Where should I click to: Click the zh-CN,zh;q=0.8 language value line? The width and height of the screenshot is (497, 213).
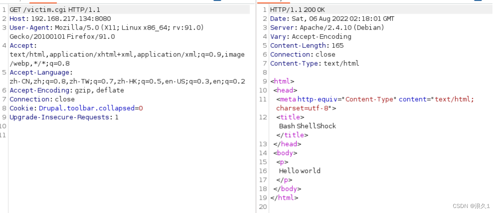127,81
